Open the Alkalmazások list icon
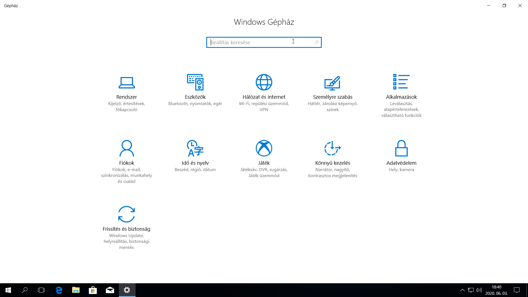The height and width of the screenshot is (297, 528). point(401,82)
